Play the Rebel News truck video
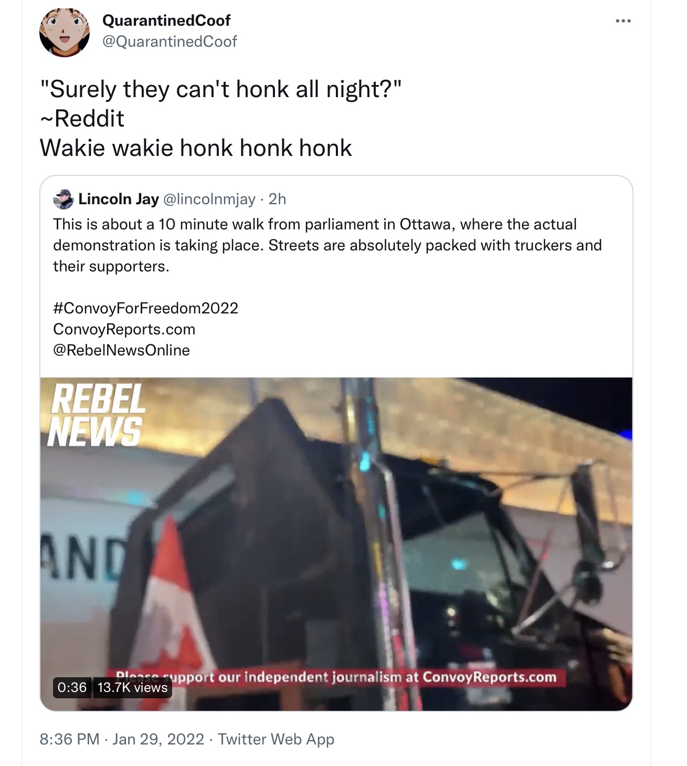This screenshot has height=766, width=687. coord(336,544)
